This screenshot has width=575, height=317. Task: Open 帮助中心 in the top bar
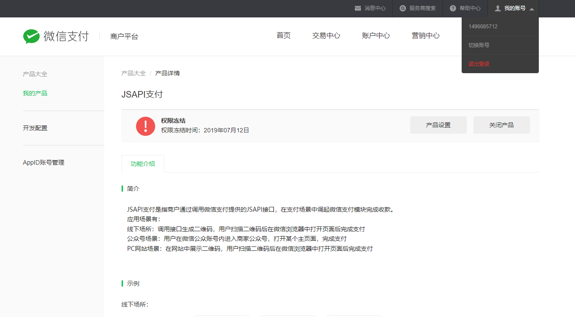470,8
